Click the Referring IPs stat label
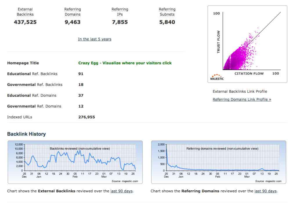Image resolution: width=297 pixels, height=206 pixels. pos(120,12)
